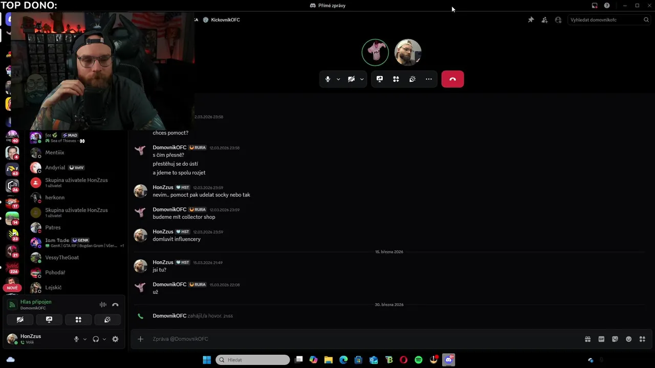
Task: Open the sticker picker
Action: tap(615, 339)
